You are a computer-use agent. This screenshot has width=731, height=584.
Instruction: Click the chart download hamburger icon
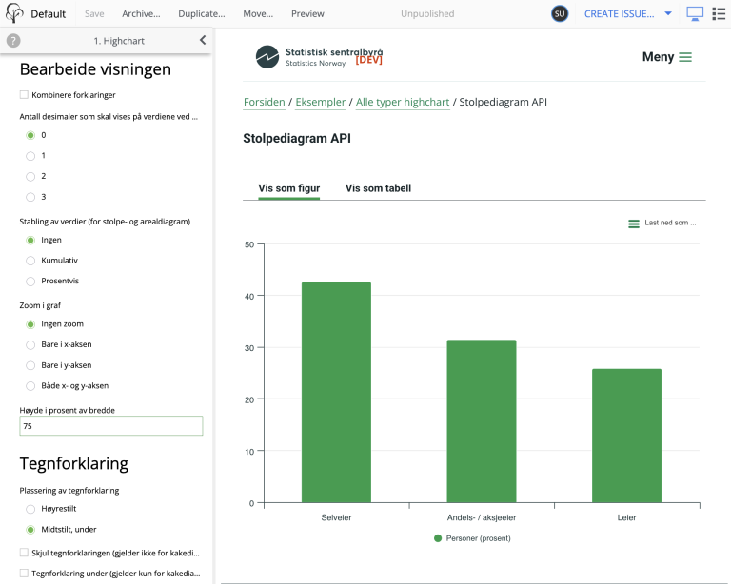[x=634, y=224]
